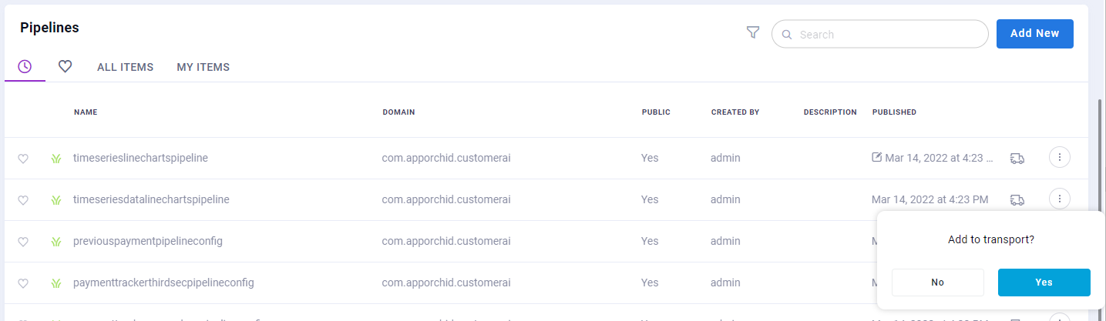Image resolution: width=1106 pixels, height=321 pixels.
Task: Click the green pipeline icon for previouspaymentpipelineconfig
Action: coord(56,242)
